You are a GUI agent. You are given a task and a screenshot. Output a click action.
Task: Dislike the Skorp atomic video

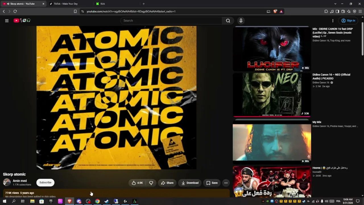pos(151,183)
